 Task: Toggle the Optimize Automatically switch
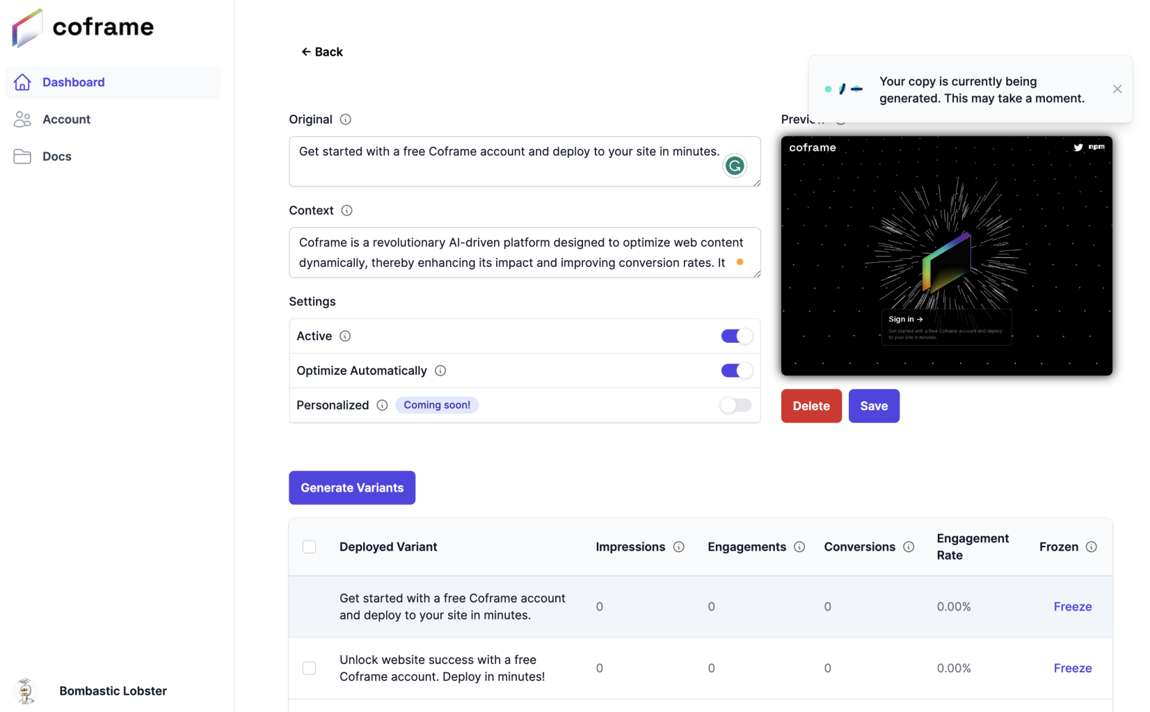coord(737,371)
